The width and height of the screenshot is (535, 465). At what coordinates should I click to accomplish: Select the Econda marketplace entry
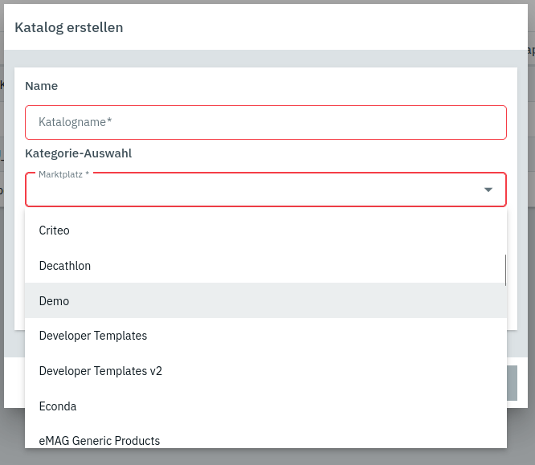[58, 406]
